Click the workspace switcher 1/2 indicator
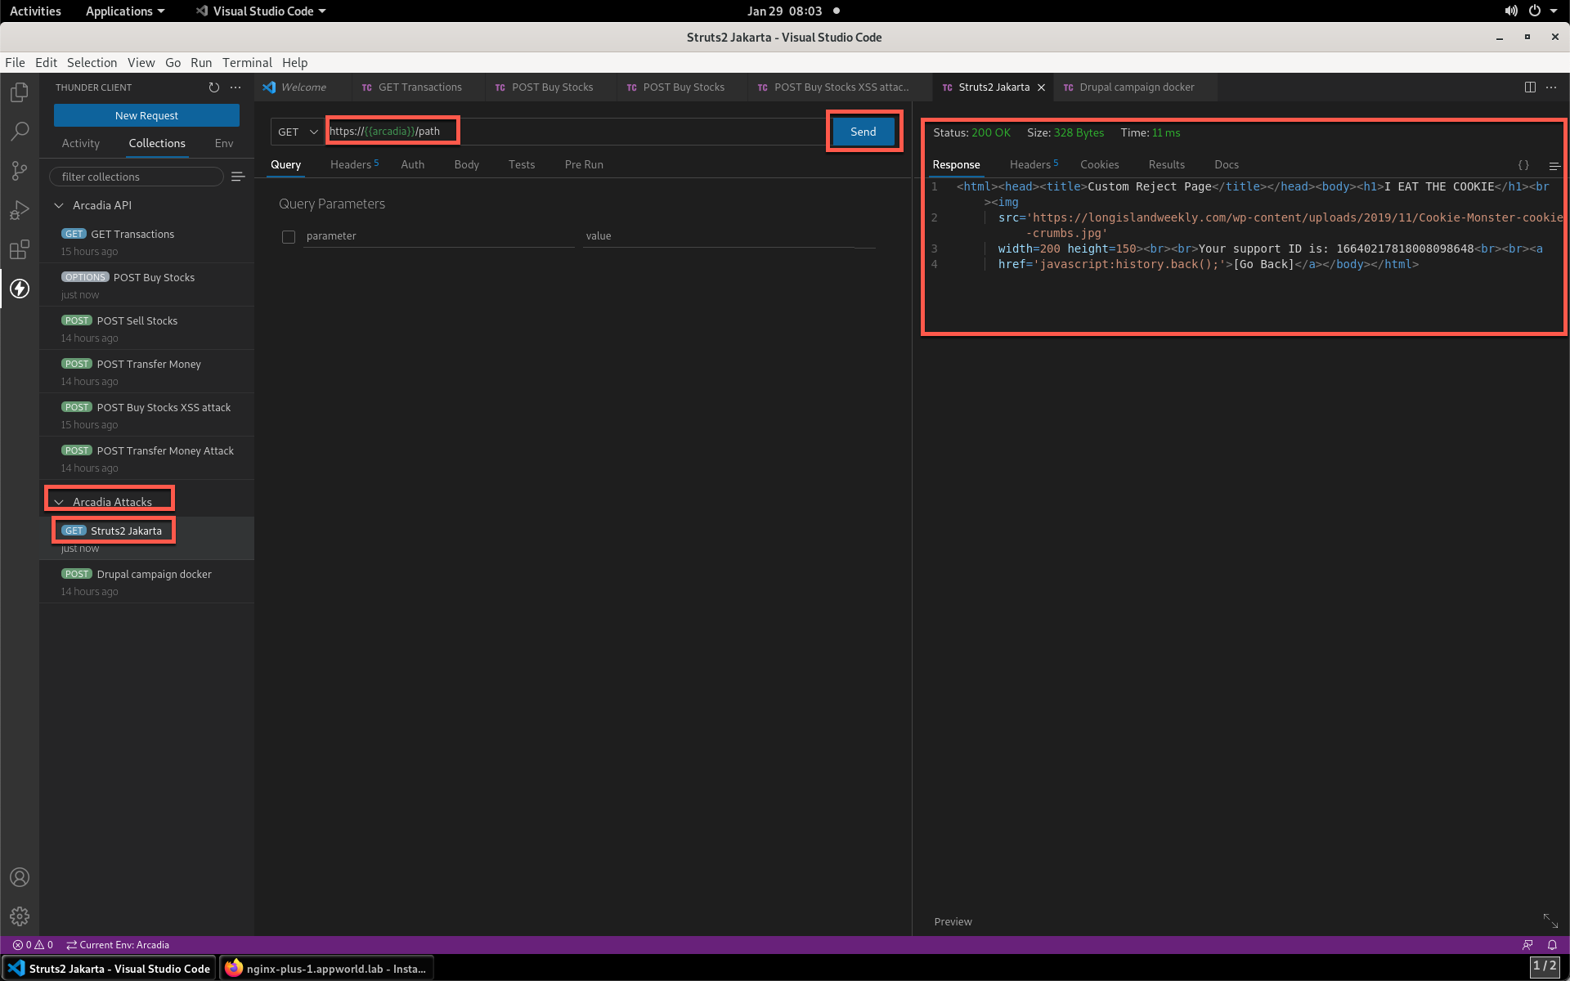1570x981 pixels. coord(1544,966)
